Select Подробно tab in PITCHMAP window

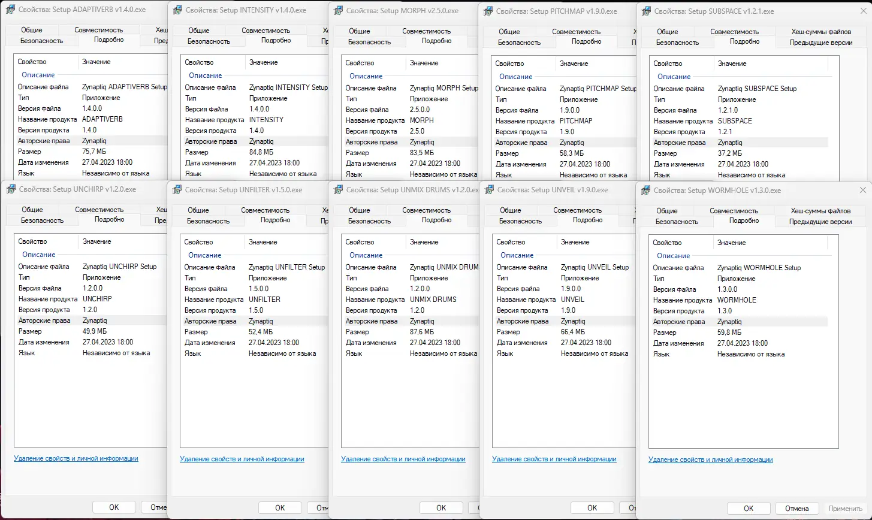pyautogui.click(x=587, y=41)
